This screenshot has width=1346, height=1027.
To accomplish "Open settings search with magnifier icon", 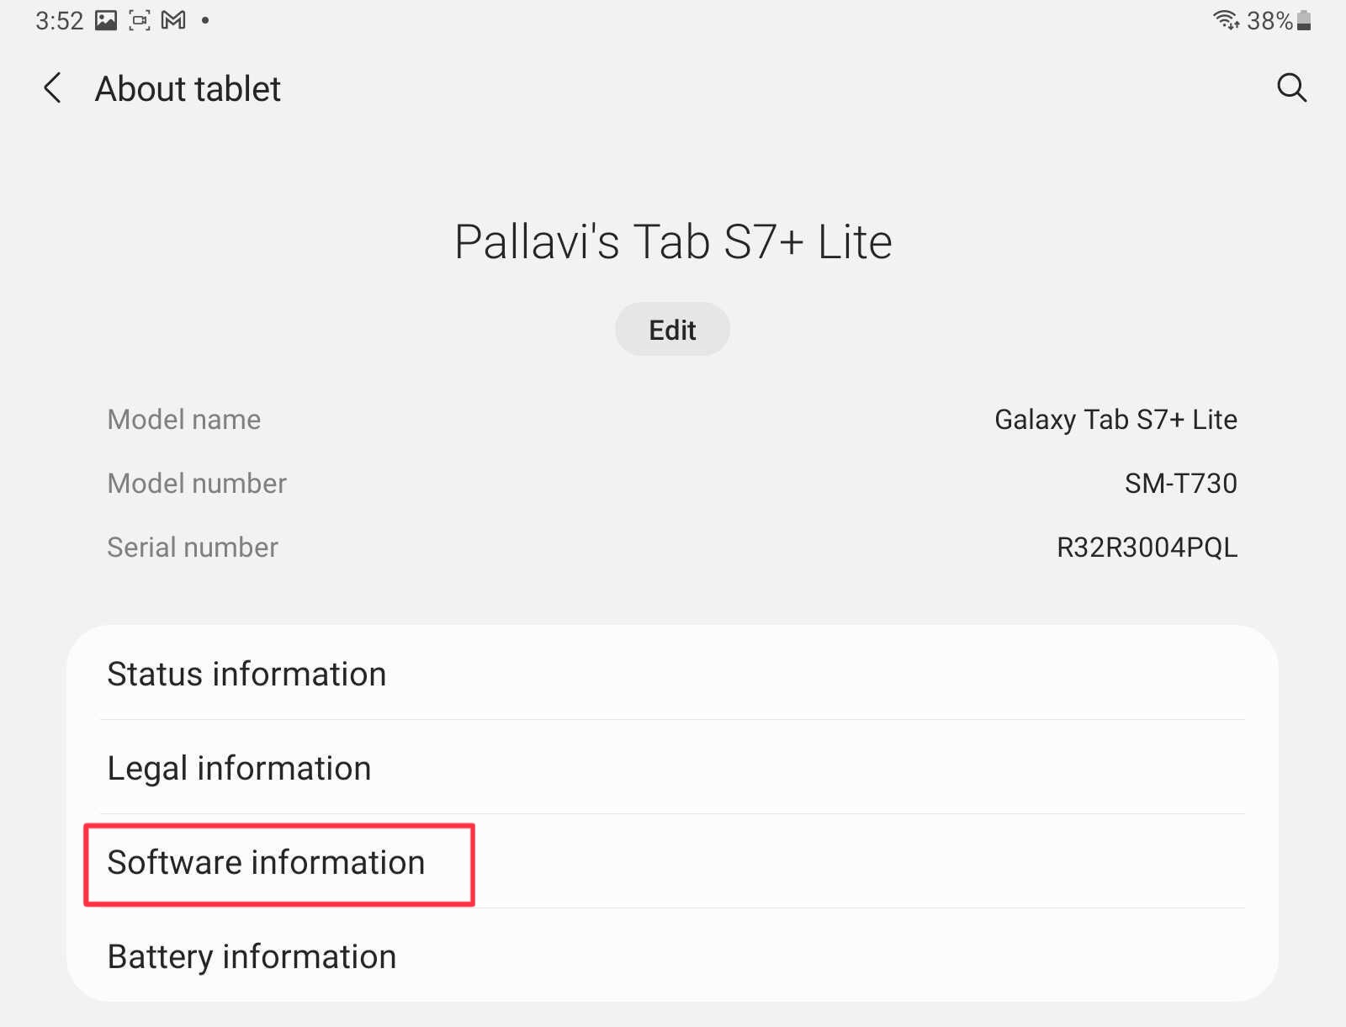I will click(1291, 87).
